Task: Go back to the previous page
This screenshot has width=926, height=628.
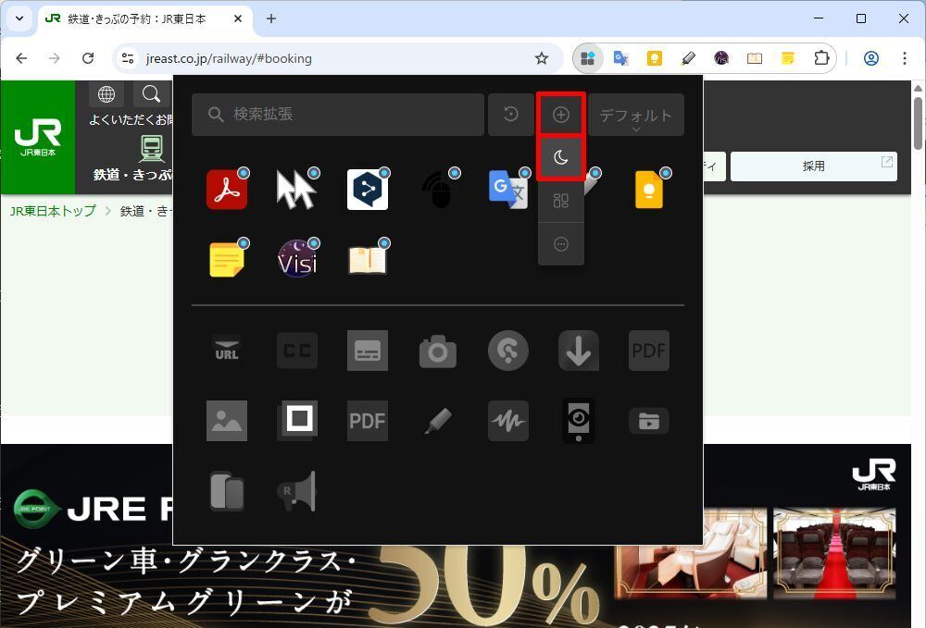Action: 21,58
